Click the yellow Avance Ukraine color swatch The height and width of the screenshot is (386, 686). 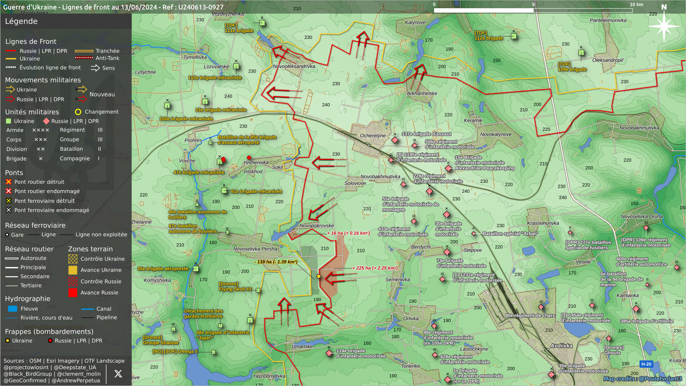click(73, 270)
